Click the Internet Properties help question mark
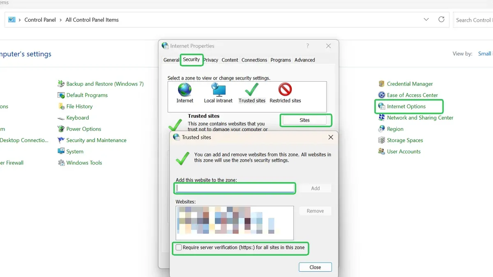 point(307,46)
